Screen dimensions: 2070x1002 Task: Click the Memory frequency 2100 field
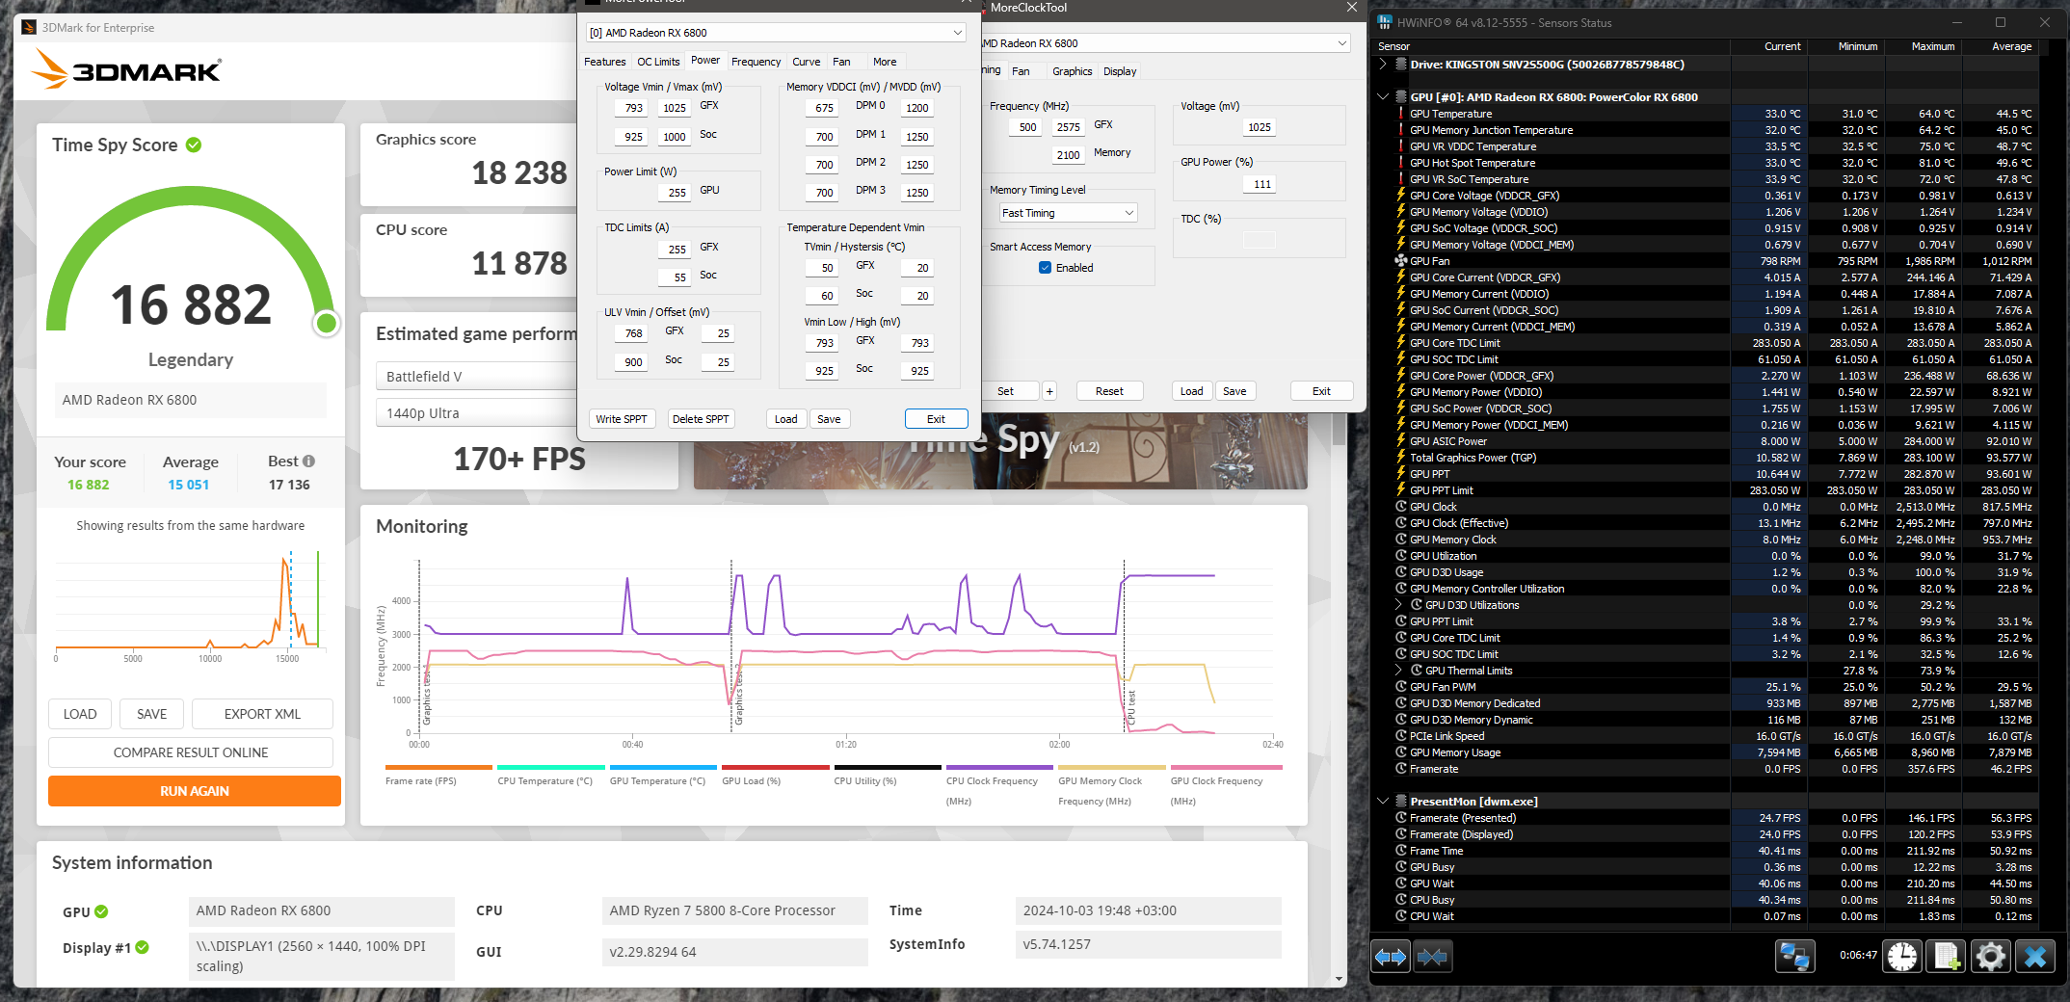(1068, 155)
